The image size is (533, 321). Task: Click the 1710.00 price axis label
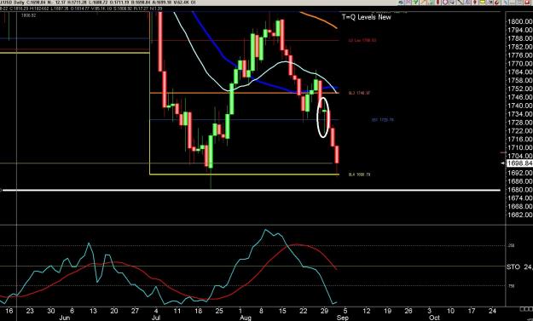click(519, 147)
